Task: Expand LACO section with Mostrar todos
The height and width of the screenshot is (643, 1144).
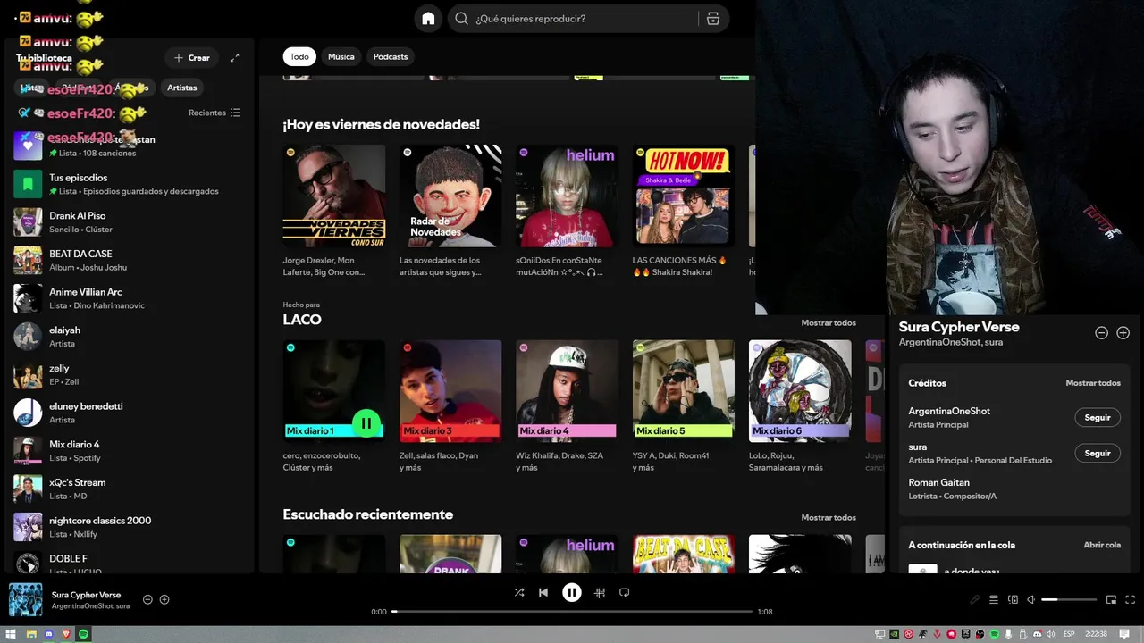Action: pyautogui.click(x=829, y=322)
